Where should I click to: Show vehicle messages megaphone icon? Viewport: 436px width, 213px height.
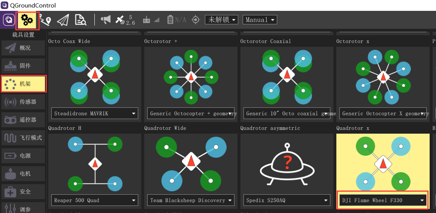click(106, 19)
